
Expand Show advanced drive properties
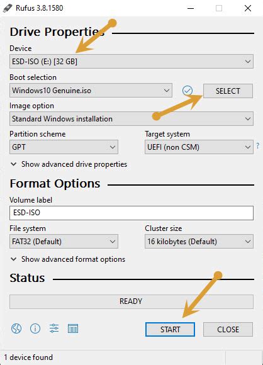tap(69, 164)
